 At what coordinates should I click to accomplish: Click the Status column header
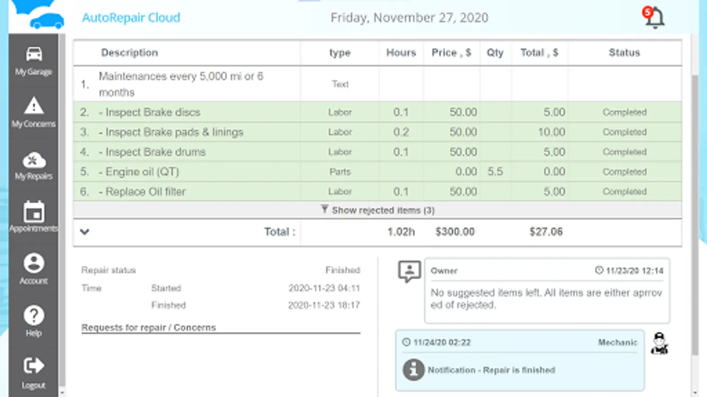pos(624,53)
